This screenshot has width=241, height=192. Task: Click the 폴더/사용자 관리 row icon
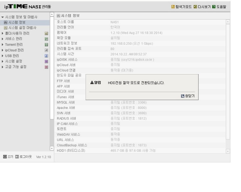tap(46, 33)
